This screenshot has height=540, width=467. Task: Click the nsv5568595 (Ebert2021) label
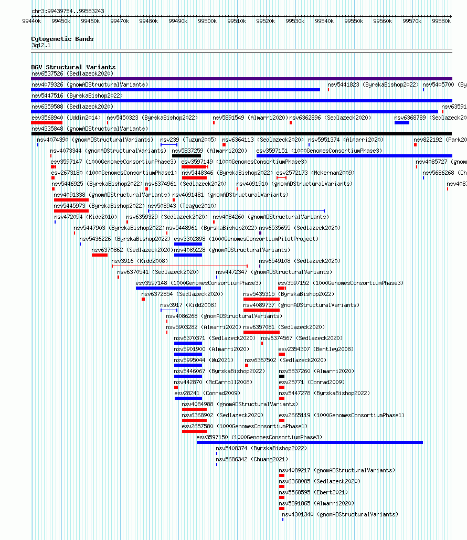click(313, 492)
